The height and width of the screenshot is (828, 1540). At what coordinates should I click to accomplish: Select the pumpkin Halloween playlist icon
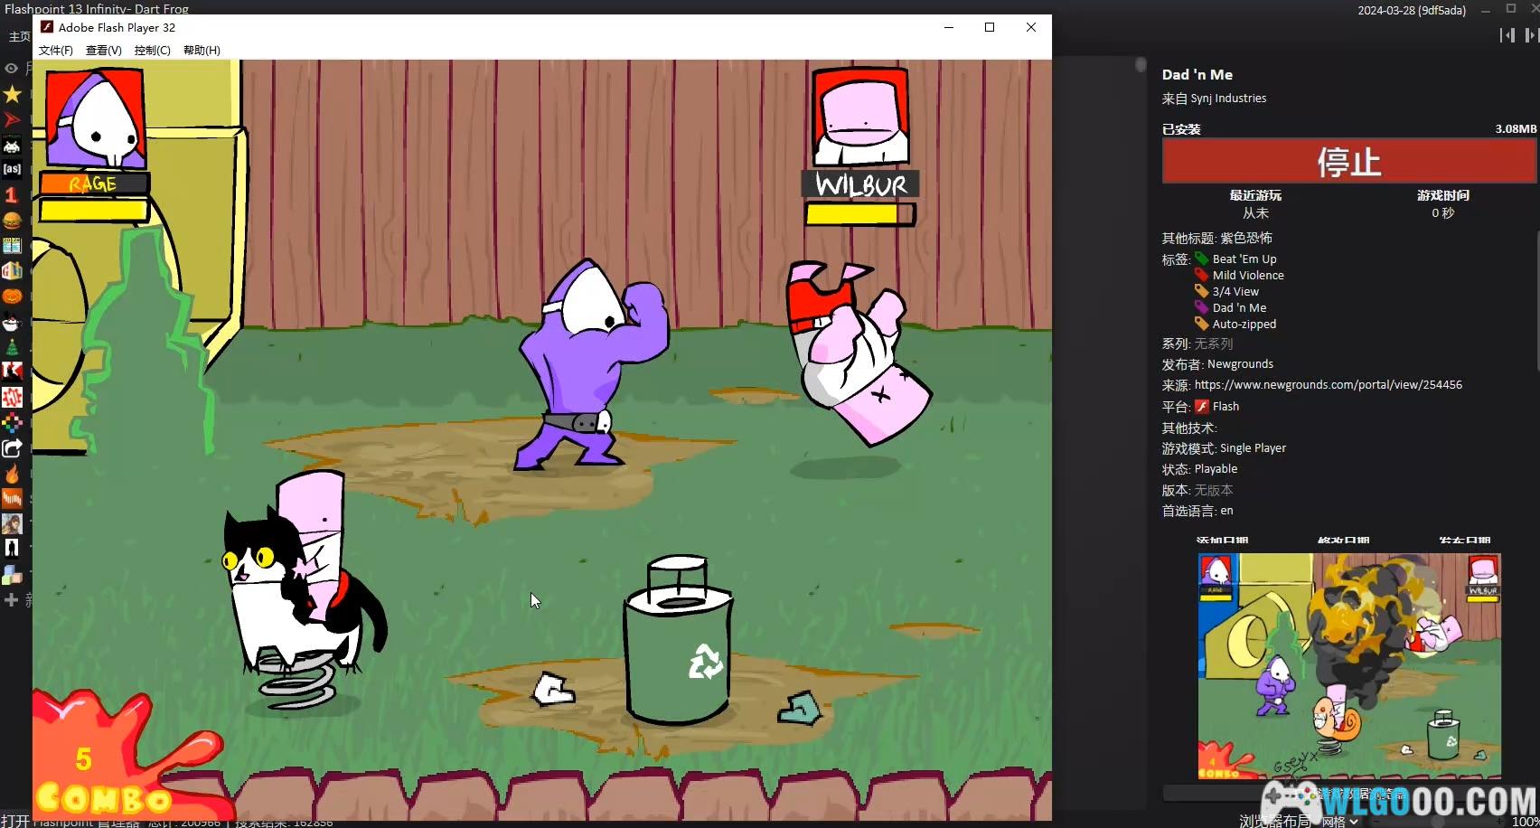tap(12, 296)
